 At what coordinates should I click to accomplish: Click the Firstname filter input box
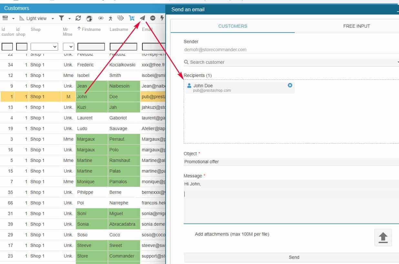point(91,47)
